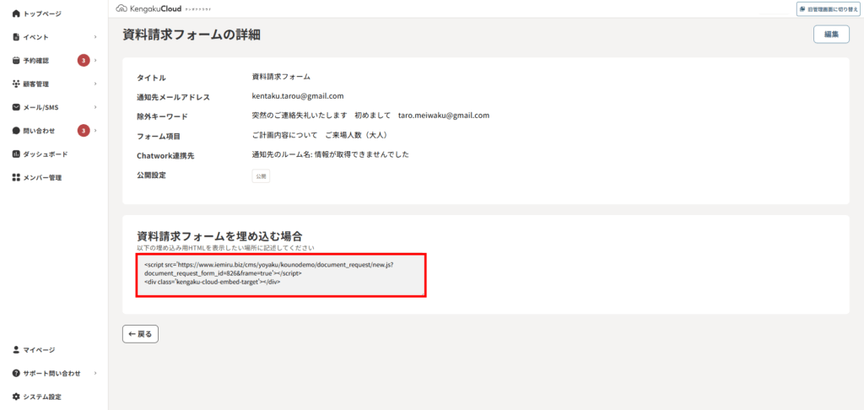Click the 公開 status tag
This screenshot has height=410, width=864.
point(261,176)
